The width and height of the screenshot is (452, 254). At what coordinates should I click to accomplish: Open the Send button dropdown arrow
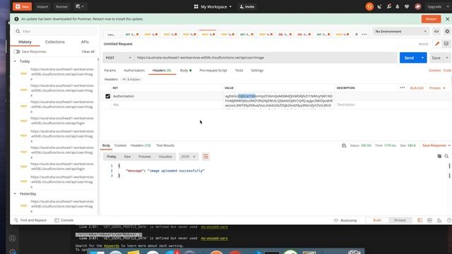(422, 58)
